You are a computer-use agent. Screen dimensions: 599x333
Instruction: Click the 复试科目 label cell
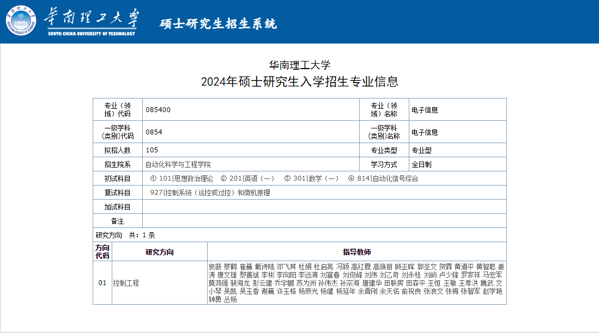click(118, 193)
